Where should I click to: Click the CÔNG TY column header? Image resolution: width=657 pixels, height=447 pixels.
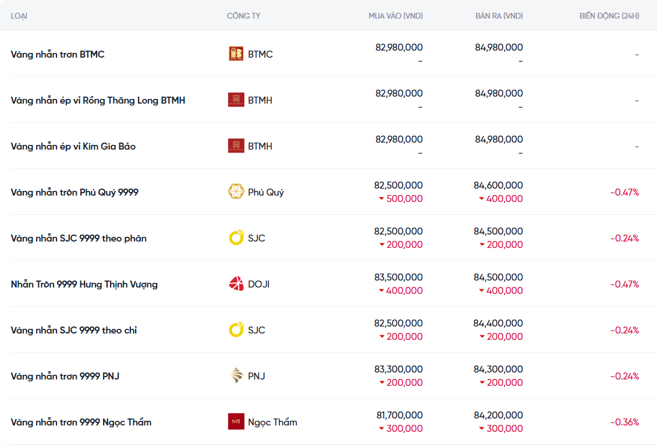pyautogui.click(x=243, y=16)
